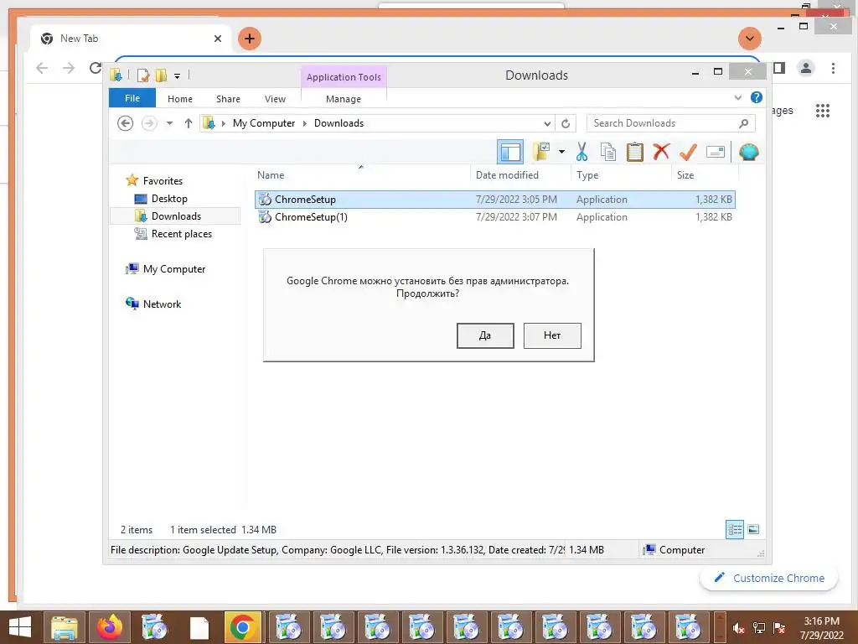Viewport: 858px width, 644px height.
Task: Refresh the Downloads folder
Action: pos(566,123)
